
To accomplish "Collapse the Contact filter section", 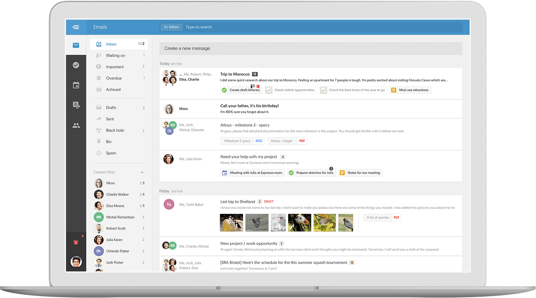I will point(142,173).
